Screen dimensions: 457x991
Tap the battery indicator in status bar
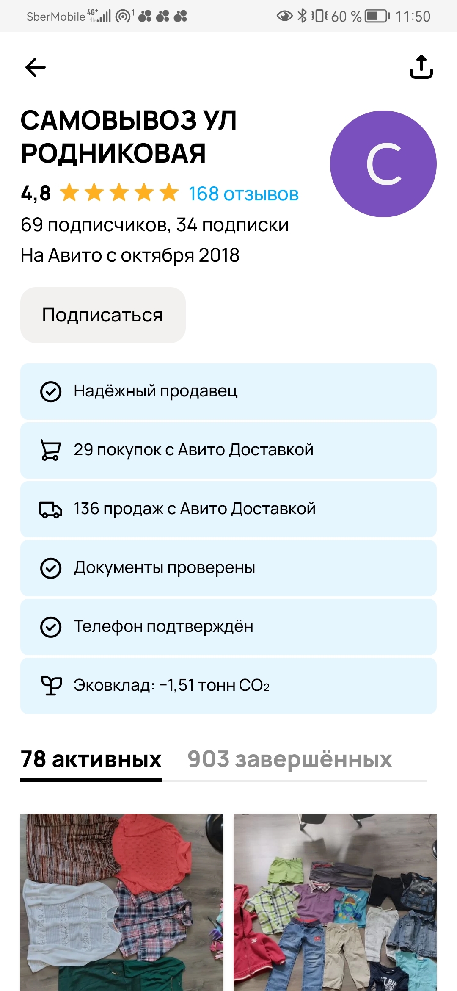[x=377, y=17]
